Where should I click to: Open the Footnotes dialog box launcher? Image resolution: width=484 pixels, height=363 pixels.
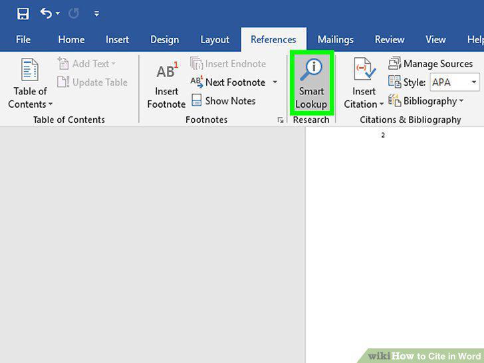[281, 120]
